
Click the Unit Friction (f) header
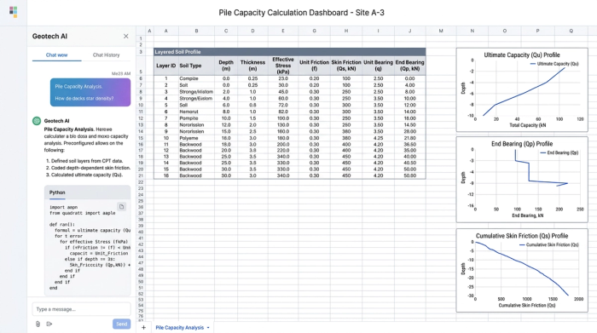[x=314, y=66]
